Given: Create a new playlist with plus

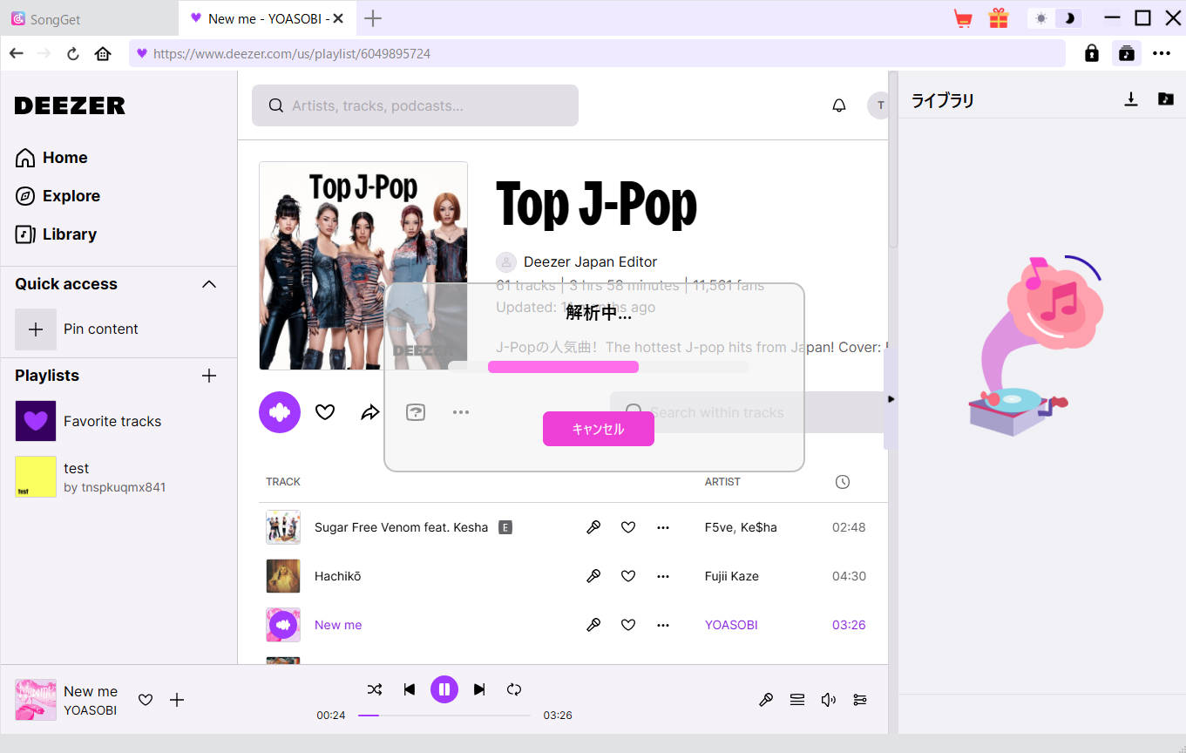Looking at the screenshot, I should click(209, 376).
